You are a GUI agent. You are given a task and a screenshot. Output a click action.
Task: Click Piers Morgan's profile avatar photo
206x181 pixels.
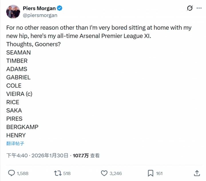tap(13, 12)
